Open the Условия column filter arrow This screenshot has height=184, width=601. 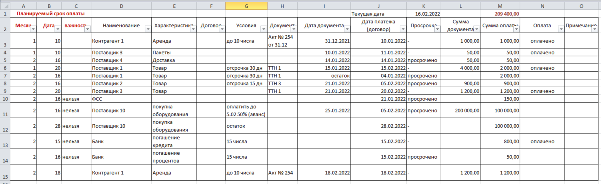coord(263,29)
